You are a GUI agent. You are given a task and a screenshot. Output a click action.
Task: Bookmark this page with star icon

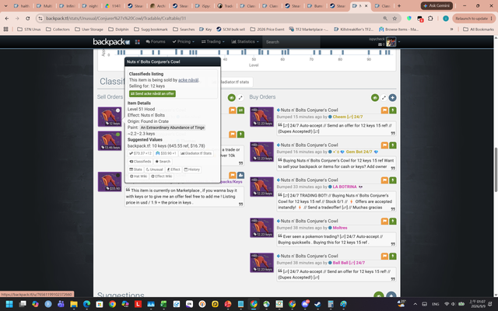[x=395, y=19]
